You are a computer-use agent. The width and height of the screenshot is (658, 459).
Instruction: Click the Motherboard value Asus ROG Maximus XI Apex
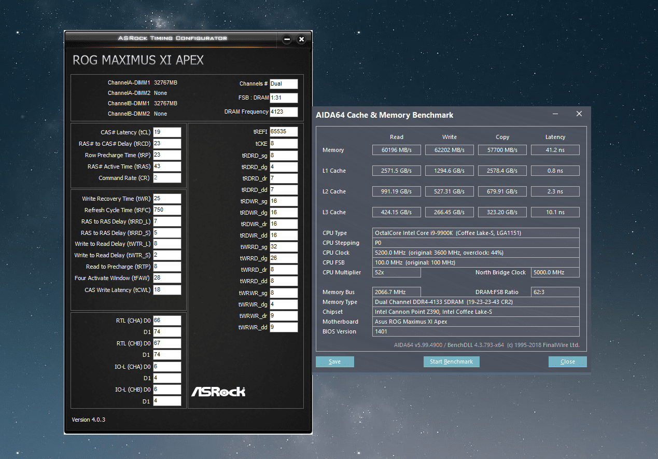(x=476, y=322)
